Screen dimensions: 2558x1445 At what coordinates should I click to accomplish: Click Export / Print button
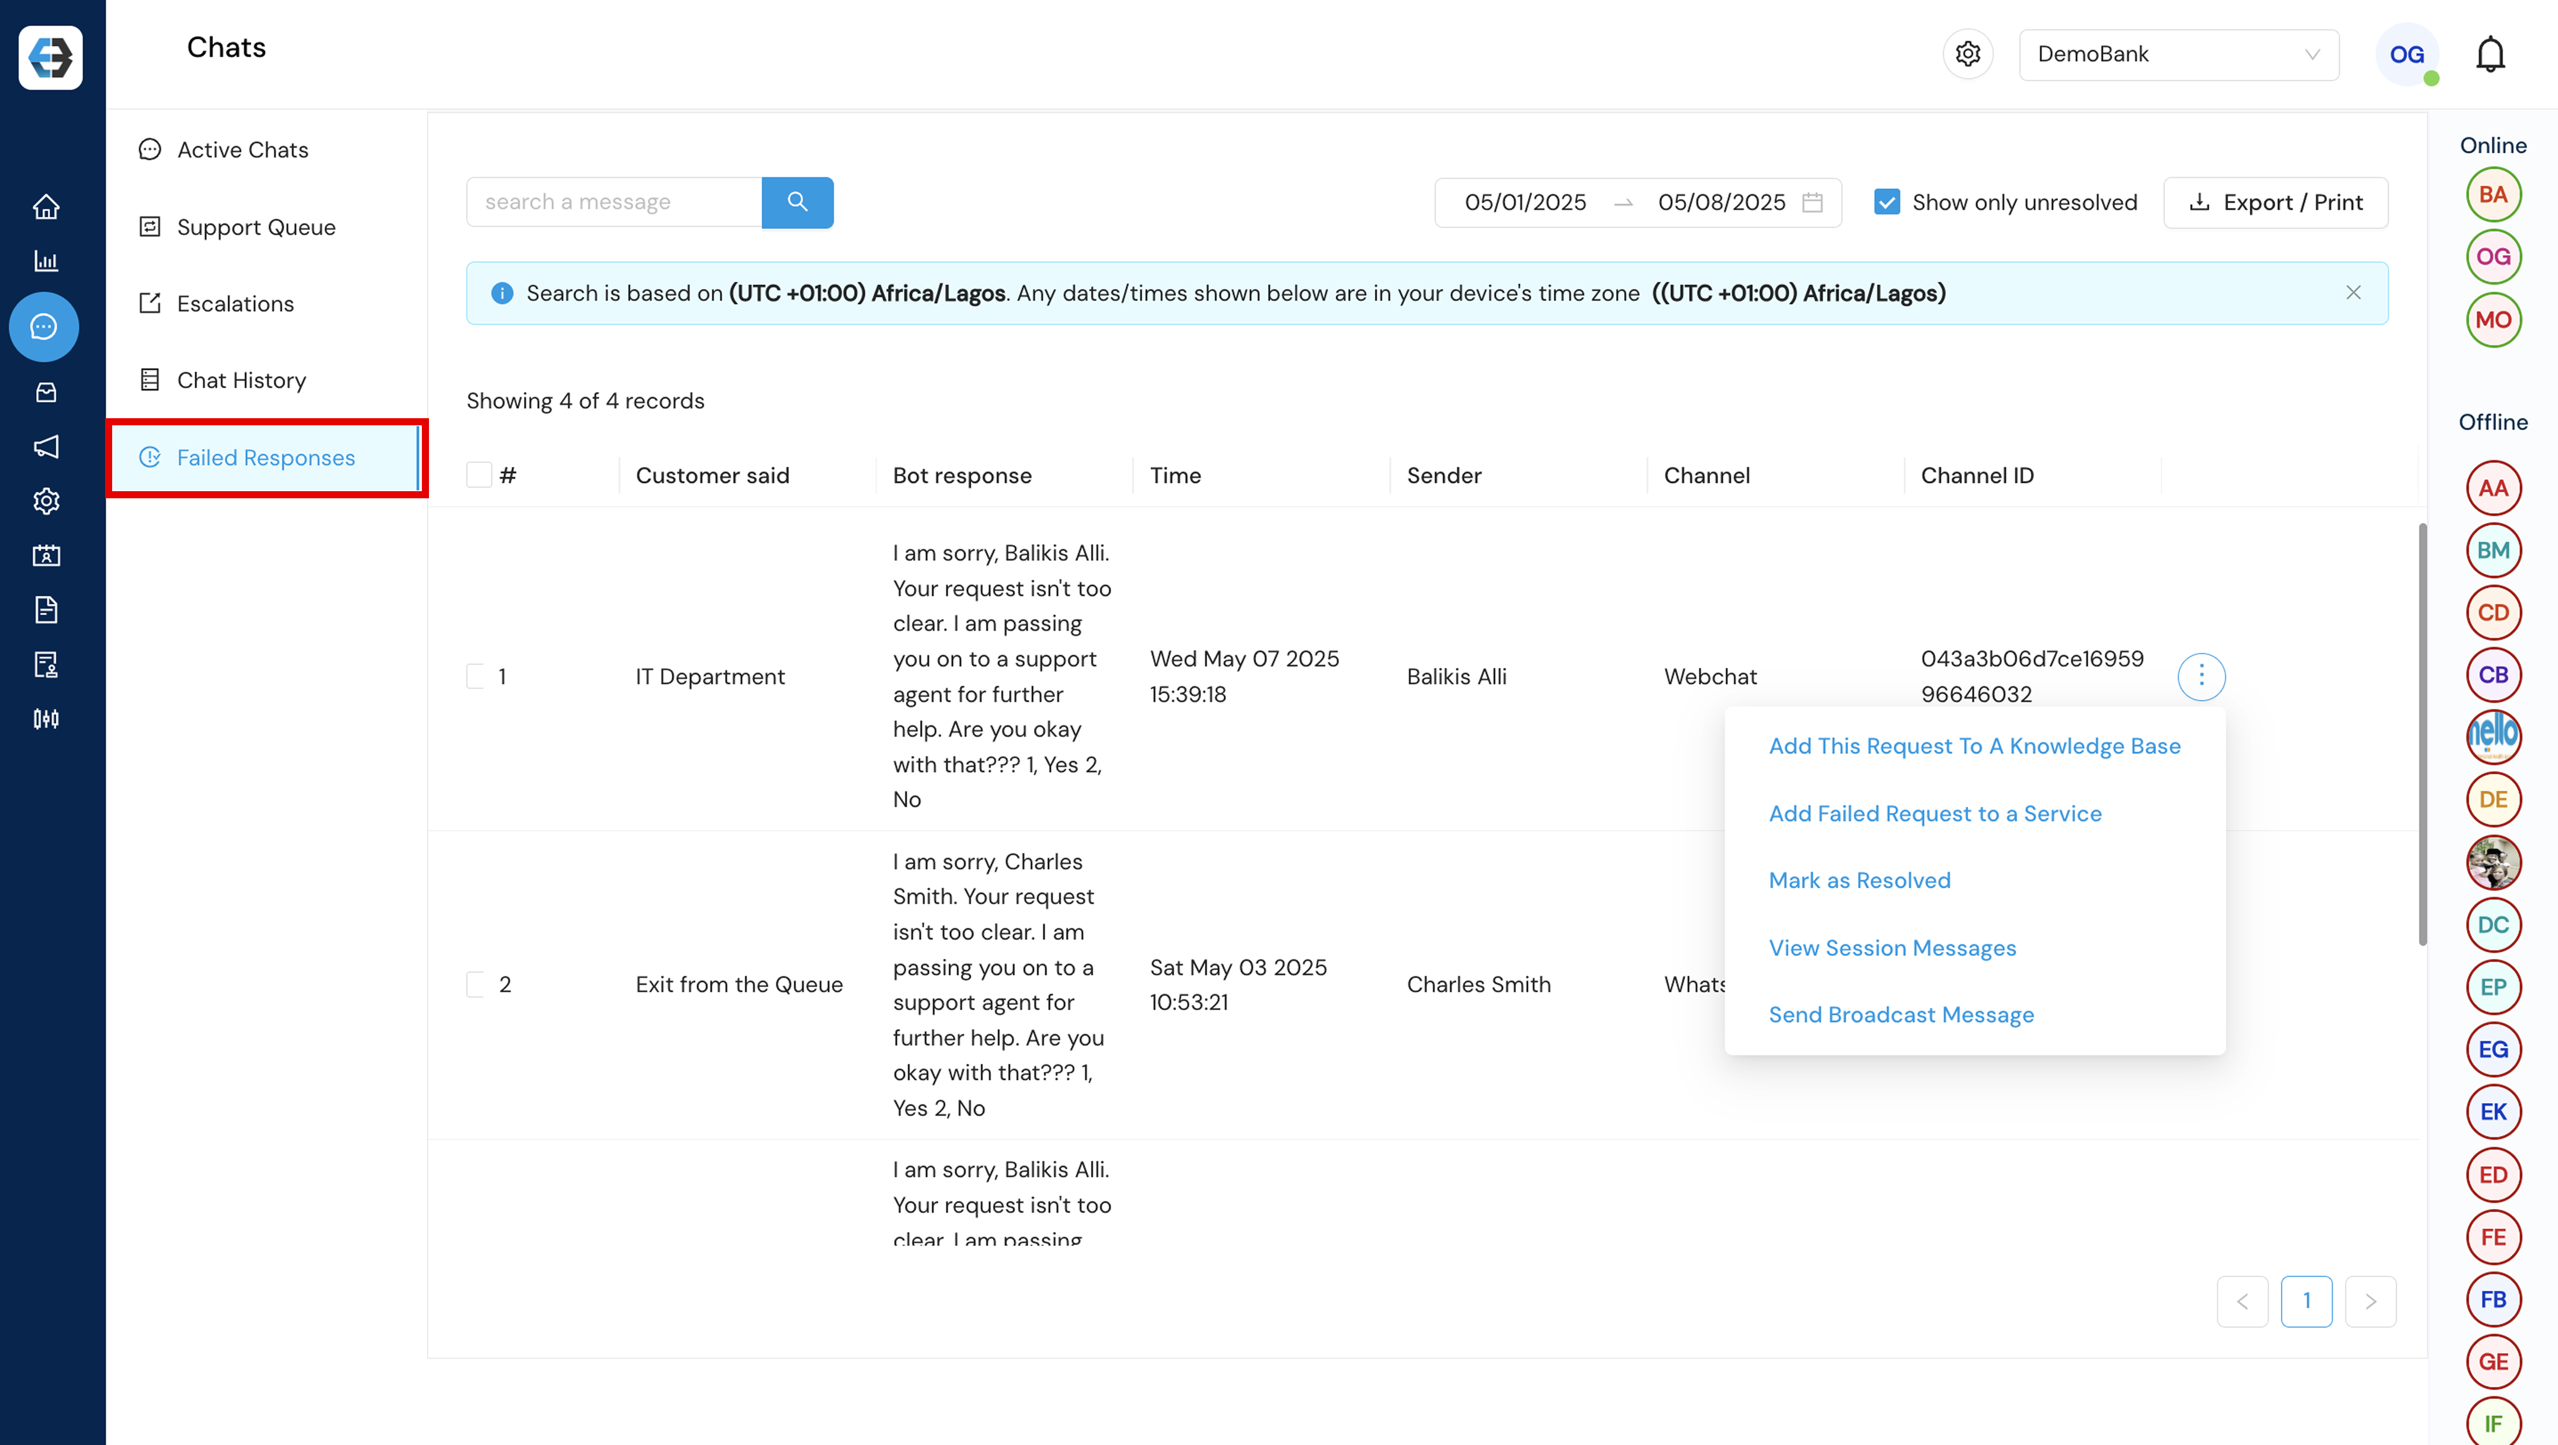click(2275, 202)
